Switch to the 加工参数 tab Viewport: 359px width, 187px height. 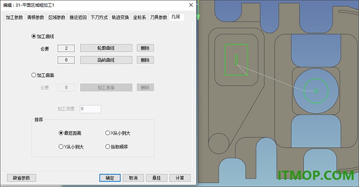pos(14,17)
